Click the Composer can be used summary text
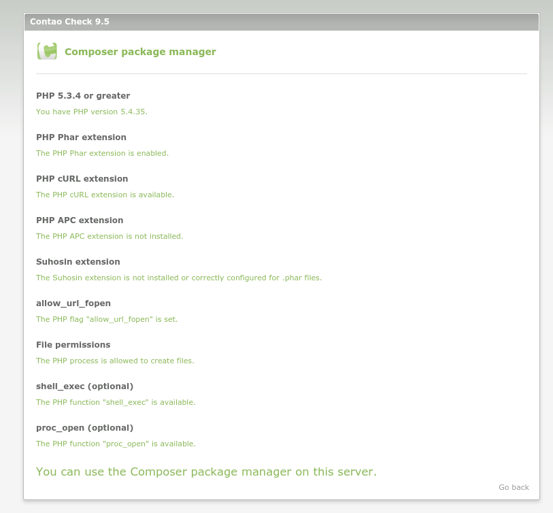The height and width of the screenshot is (513, 553). tap(206, 471)
